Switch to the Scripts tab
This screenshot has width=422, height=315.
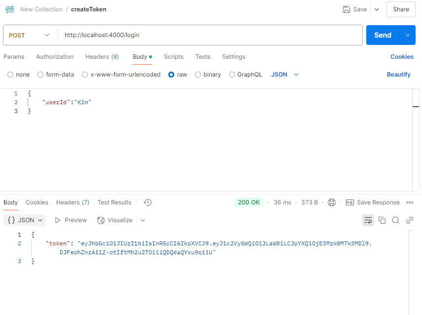pos(174,57)
